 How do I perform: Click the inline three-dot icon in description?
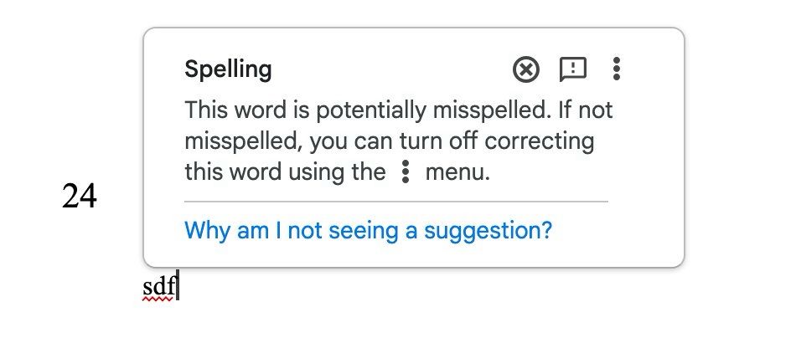click(406, 173)
